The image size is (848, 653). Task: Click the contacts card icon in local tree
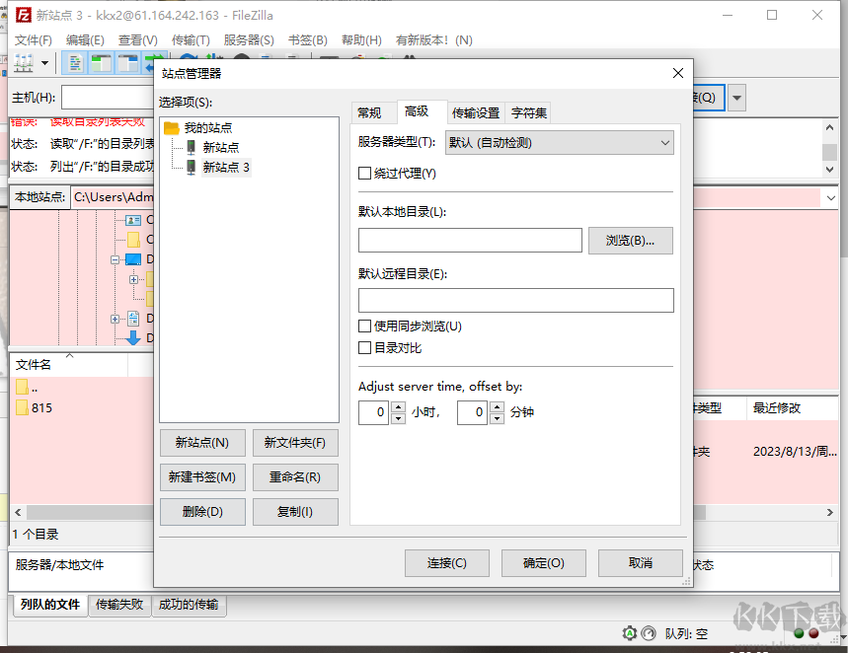[x=133, y=220]
